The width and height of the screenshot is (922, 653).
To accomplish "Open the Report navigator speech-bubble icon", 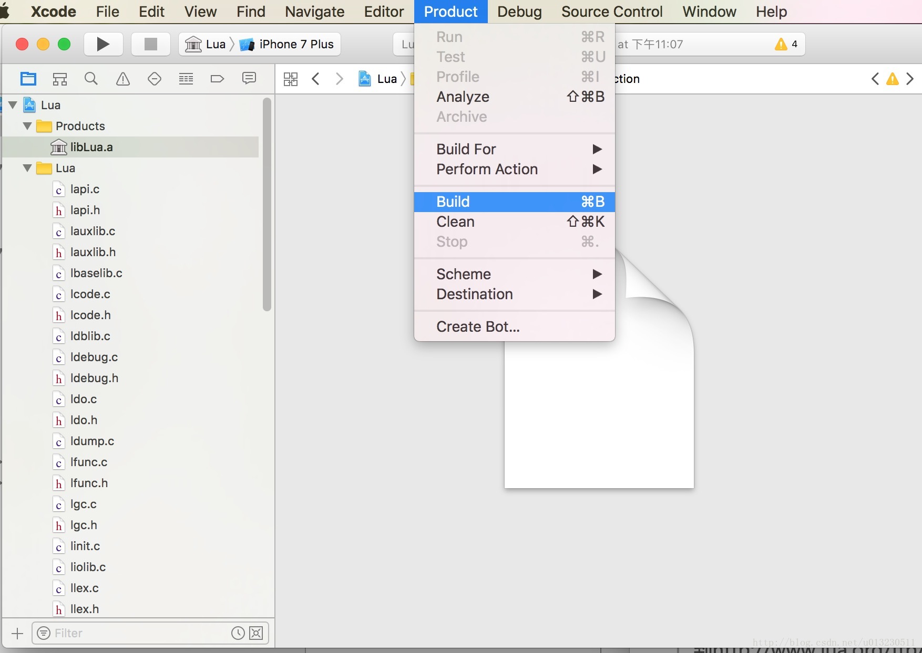I will coord(249,79).
